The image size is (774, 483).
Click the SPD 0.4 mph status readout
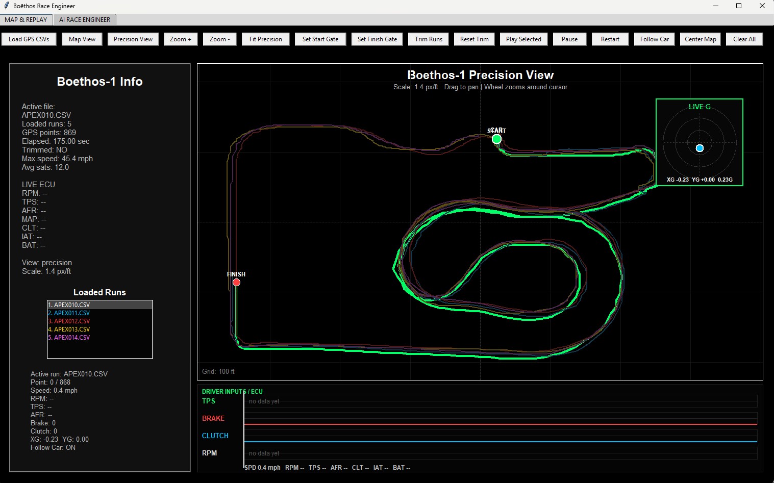tap(262, 467)
